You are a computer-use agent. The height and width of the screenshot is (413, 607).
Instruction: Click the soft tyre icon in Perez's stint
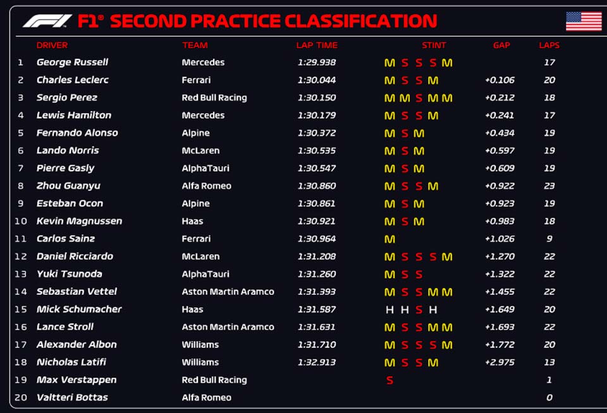(x=419, y=99)
